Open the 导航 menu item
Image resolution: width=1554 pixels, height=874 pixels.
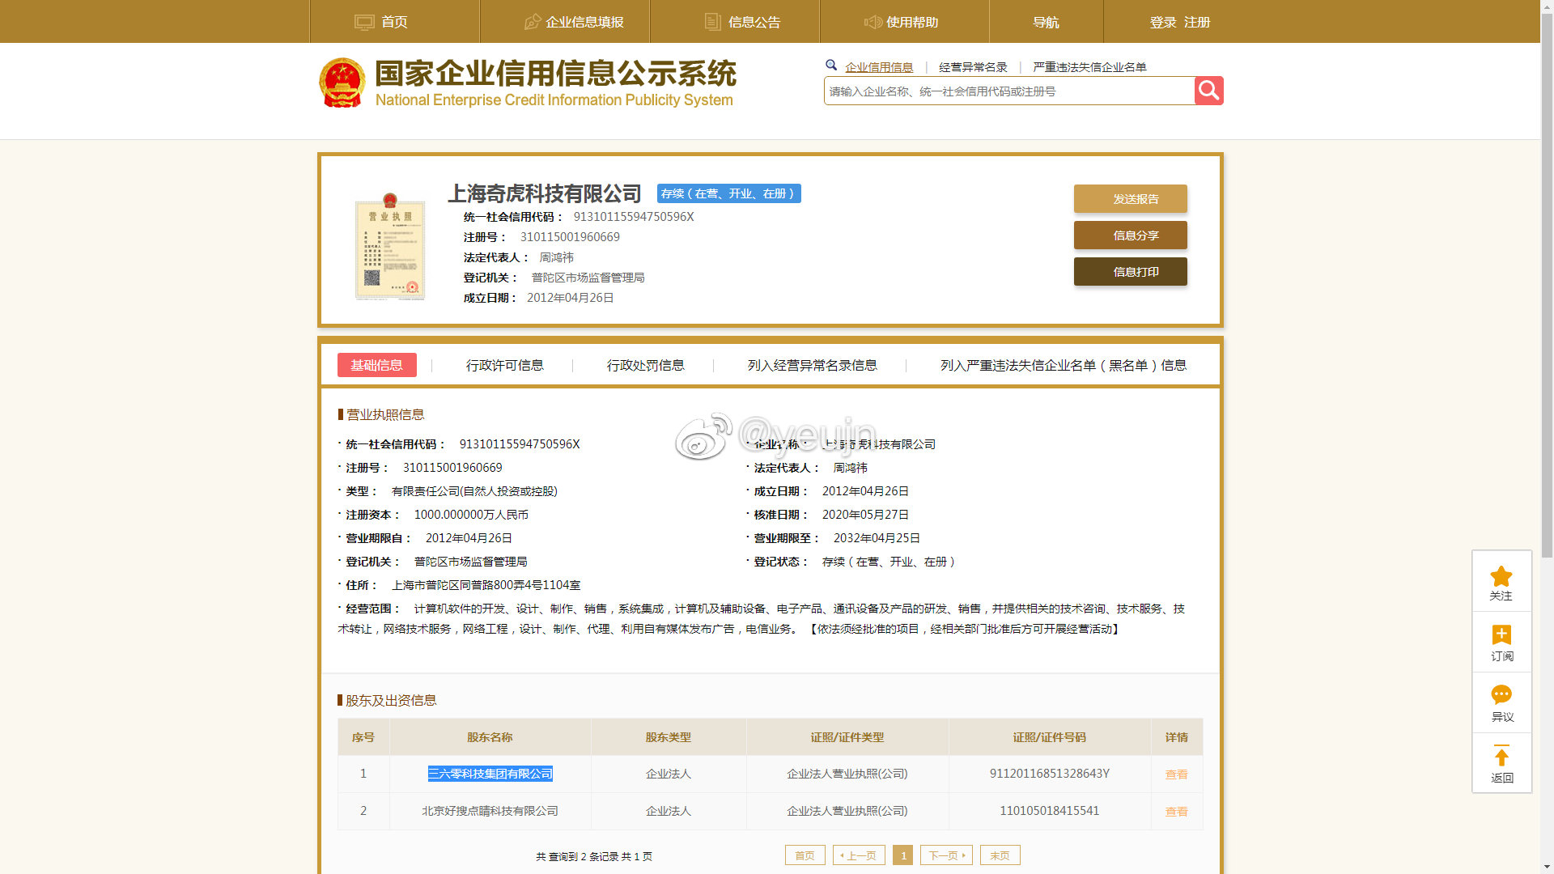click(1046, 22)
